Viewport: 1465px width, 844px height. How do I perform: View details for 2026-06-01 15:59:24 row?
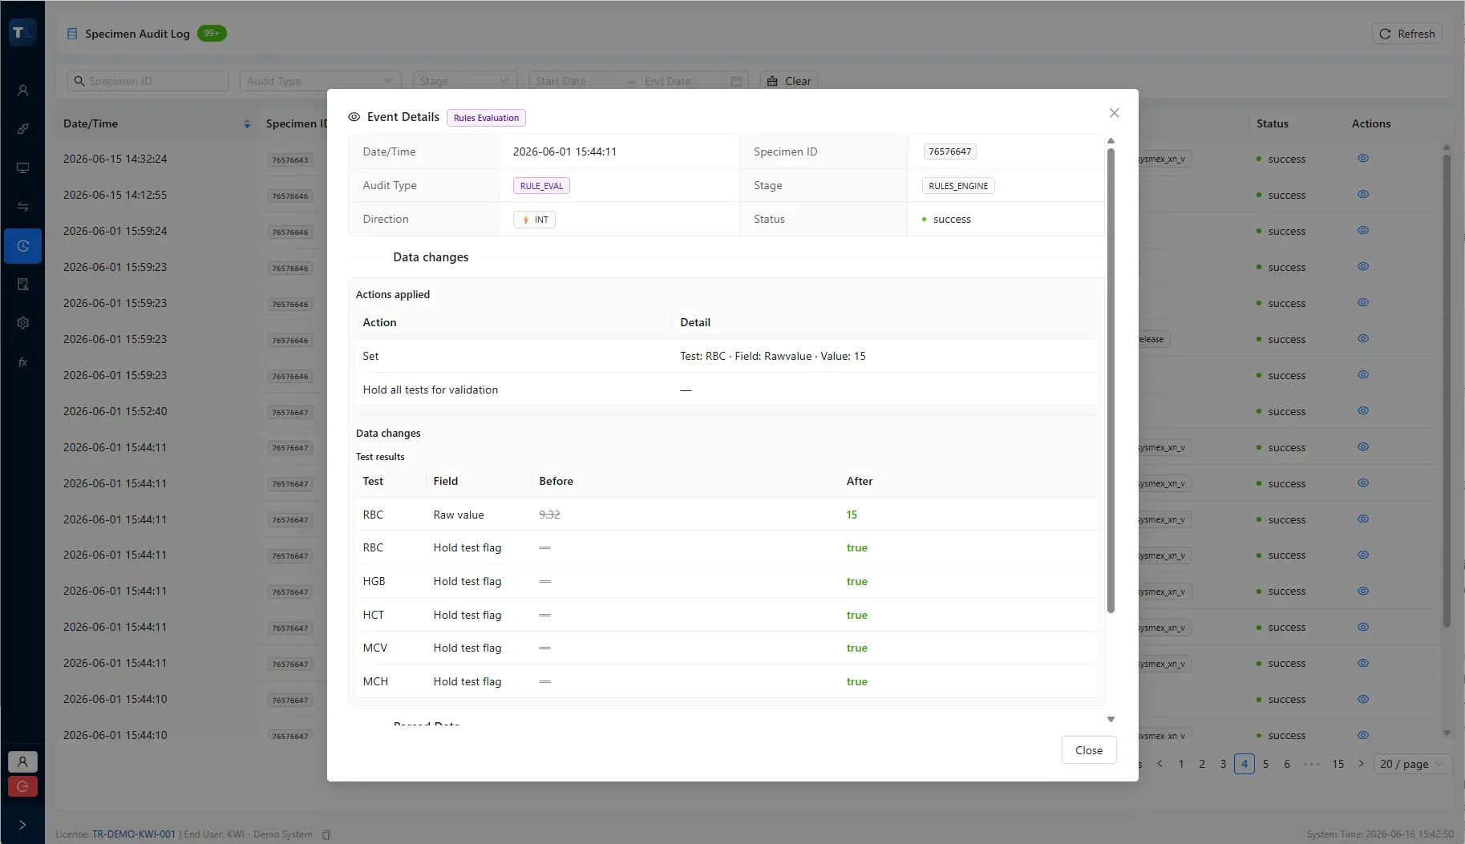(1363, 231)
